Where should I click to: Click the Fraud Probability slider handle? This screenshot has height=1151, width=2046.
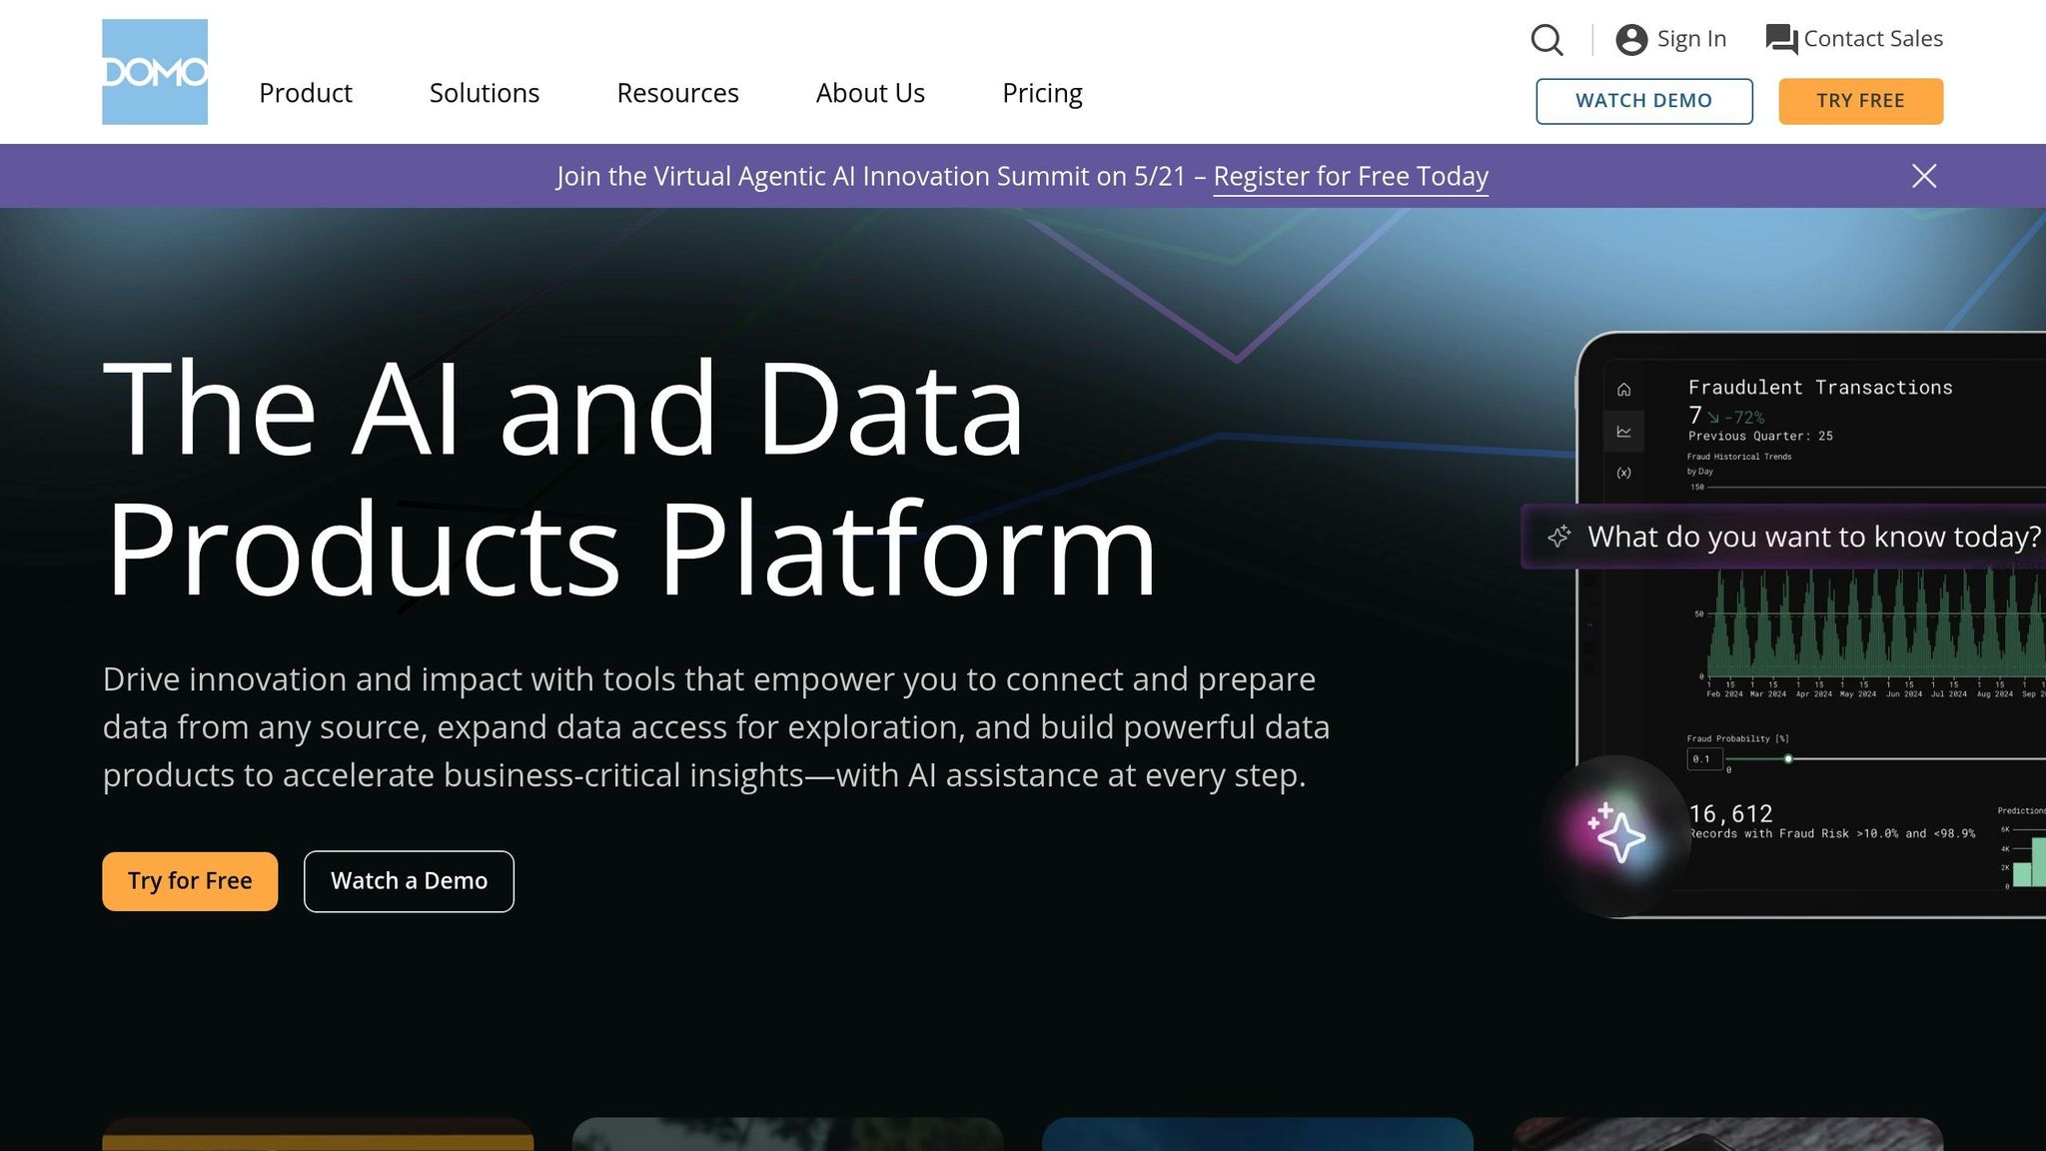(1788, 759)
